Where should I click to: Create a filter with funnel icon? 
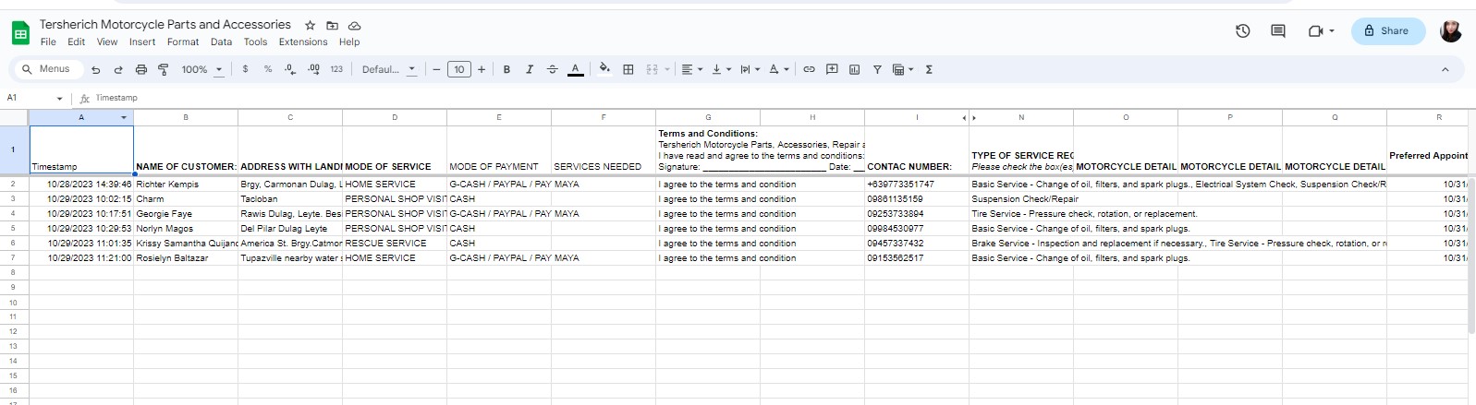877,69
